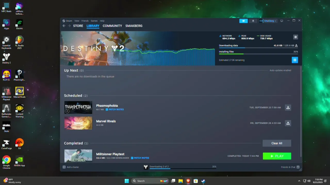Open MPC Beats desktop icon

6,7
